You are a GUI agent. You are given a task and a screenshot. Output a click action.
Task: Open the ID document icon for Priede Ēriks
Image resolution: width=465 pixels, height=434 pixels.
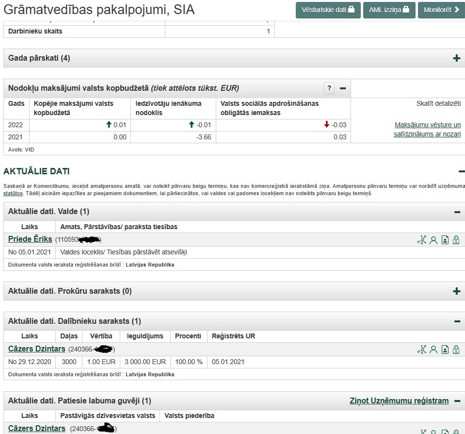[x=445, y=240]
